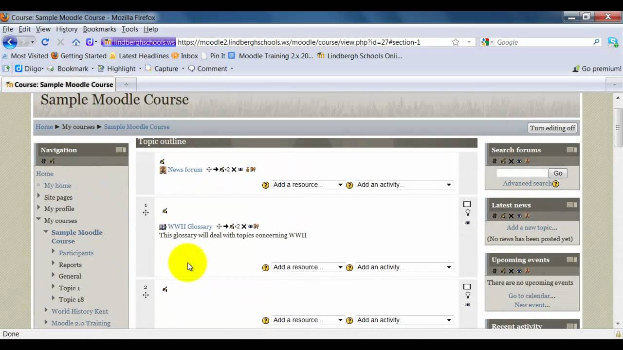Reload the page with the refresh icon
The image size is (623, 350).
[45, 42]
